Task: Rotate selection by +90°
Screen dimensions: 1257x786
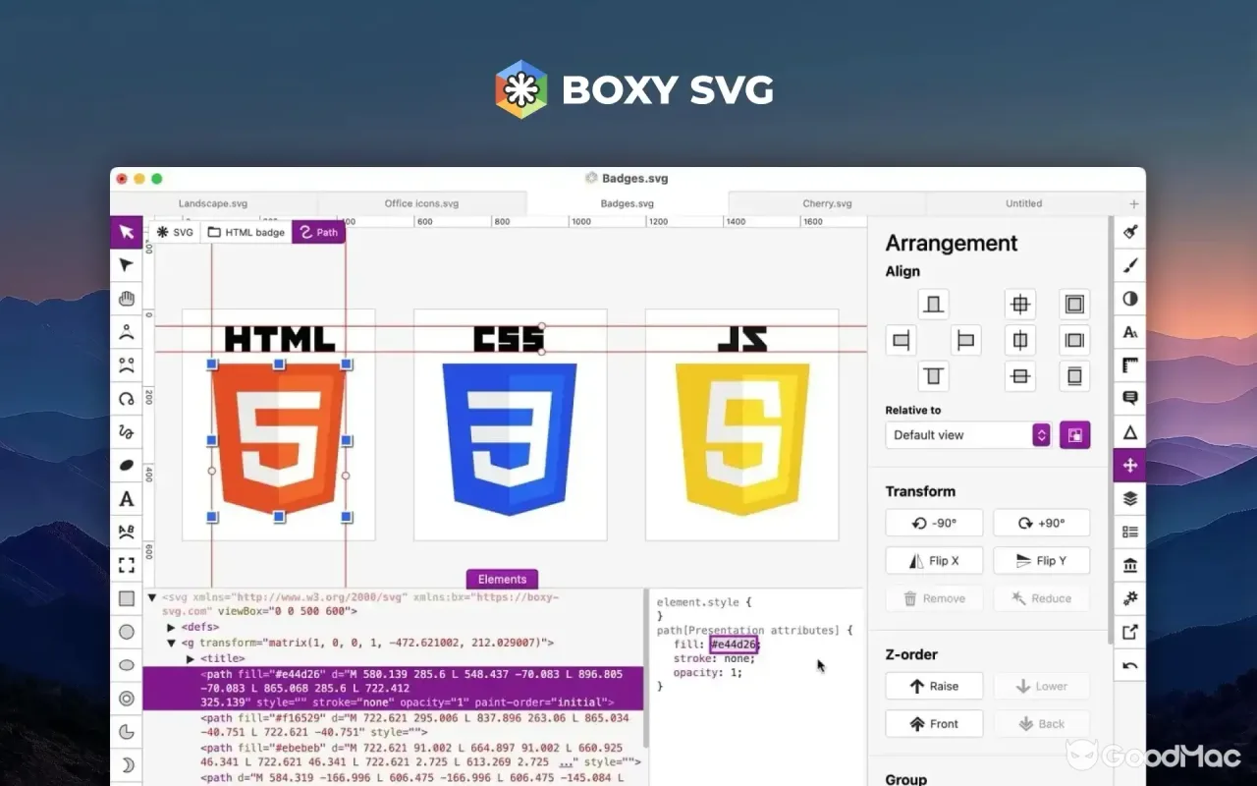Action: point(1042,523)
